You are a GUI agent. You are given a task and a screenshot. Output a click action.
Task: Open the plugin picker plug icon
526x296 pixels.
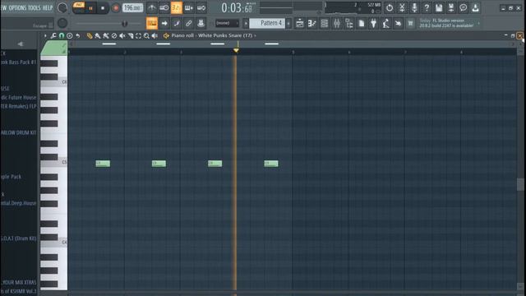[x=373, y=23]
